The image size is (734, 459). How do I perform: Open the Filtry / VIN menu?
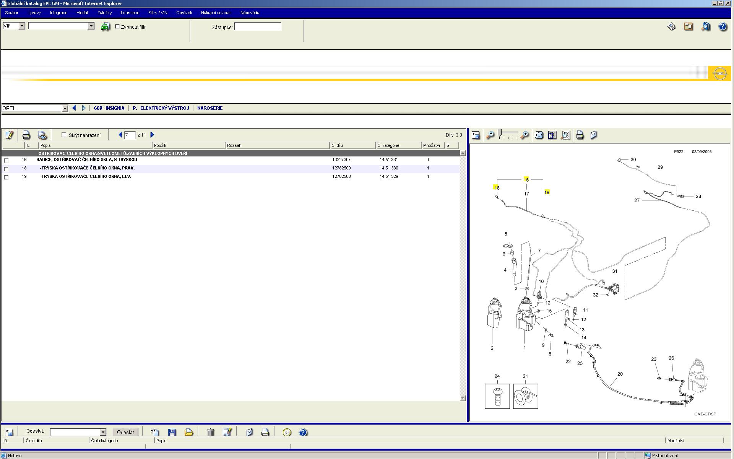coord(158,13)
